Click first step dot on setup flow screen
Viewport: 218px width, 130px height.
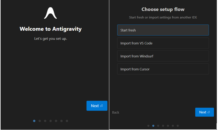pos(148,126)
